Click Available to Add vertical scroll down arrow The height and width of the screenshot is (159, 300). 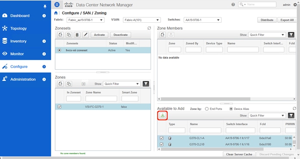(294, 146)
